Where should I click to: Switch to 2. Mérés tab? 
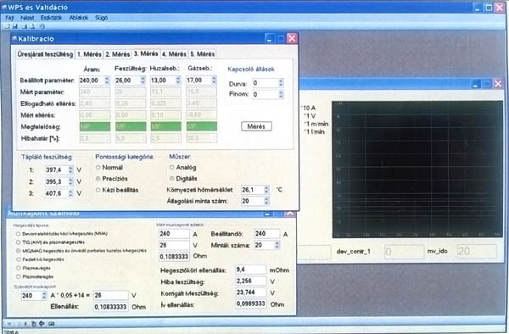tap(118, 54)
